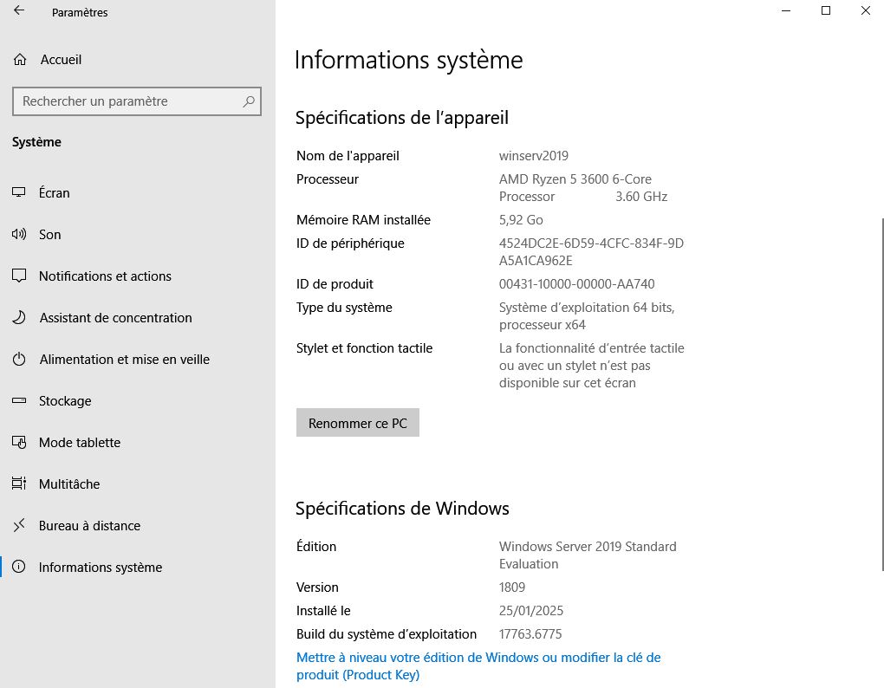884x688 pixels.
Task: Click the magnifier search icon
Action: [x=249, y=101]
